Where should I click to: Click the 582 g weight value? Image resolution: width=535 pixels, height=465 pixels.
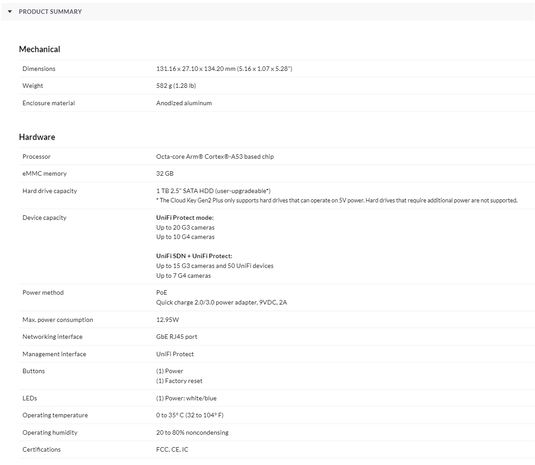pos(176,86)
